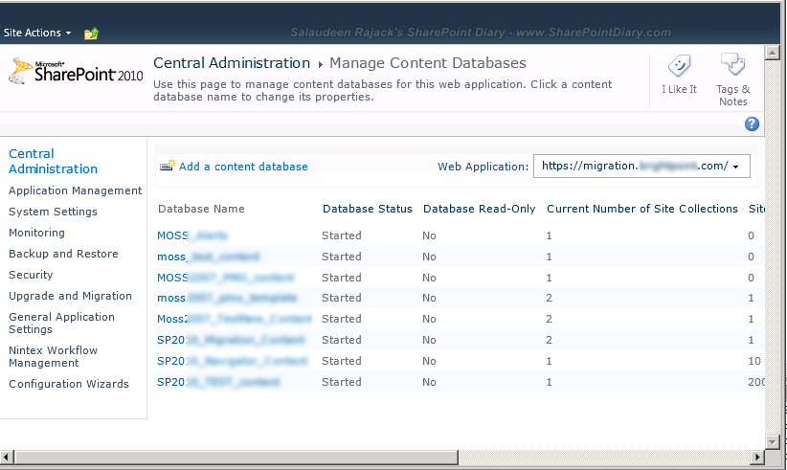Open the Add a content database link
This screenshot has height=470, width=787.
tap(243, 167)
